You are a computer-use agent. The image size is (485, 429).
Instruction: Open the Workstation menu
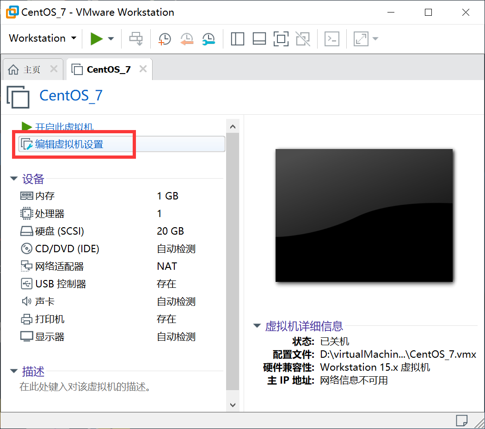(43, 38)
